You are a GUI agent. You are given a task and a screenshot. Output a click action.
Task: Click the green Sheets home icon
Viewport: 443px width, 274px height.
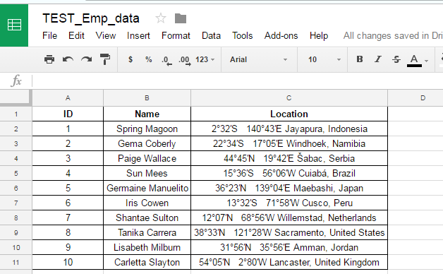coord(14,25)
